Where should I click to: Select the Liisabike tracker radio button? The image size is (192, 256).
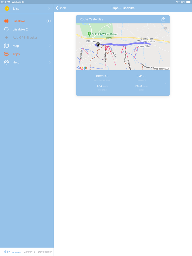tap(6, 21)
